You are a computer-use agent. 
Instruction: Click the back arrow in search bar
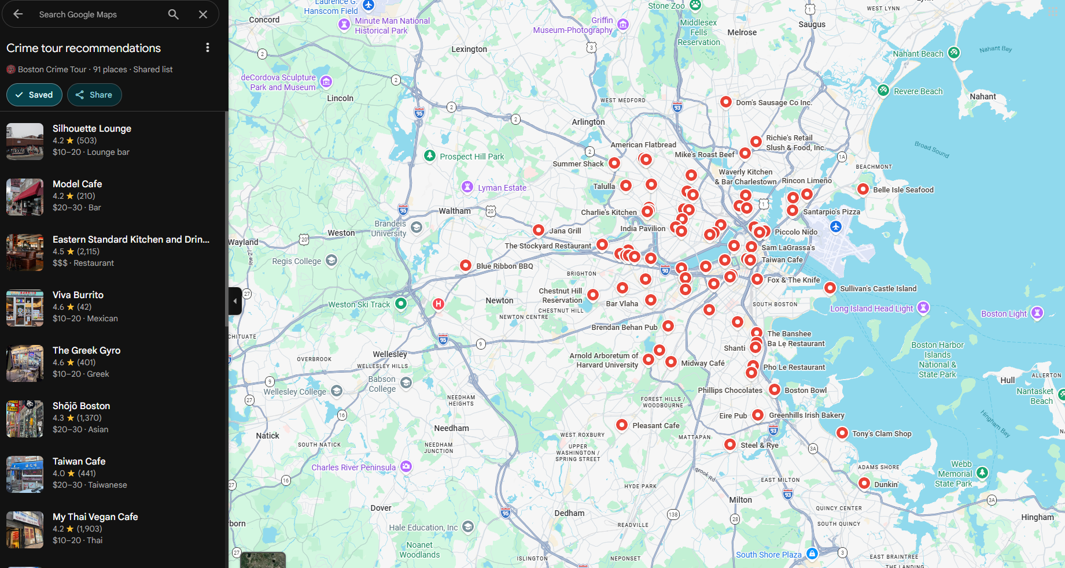click(x=18, y=14)
